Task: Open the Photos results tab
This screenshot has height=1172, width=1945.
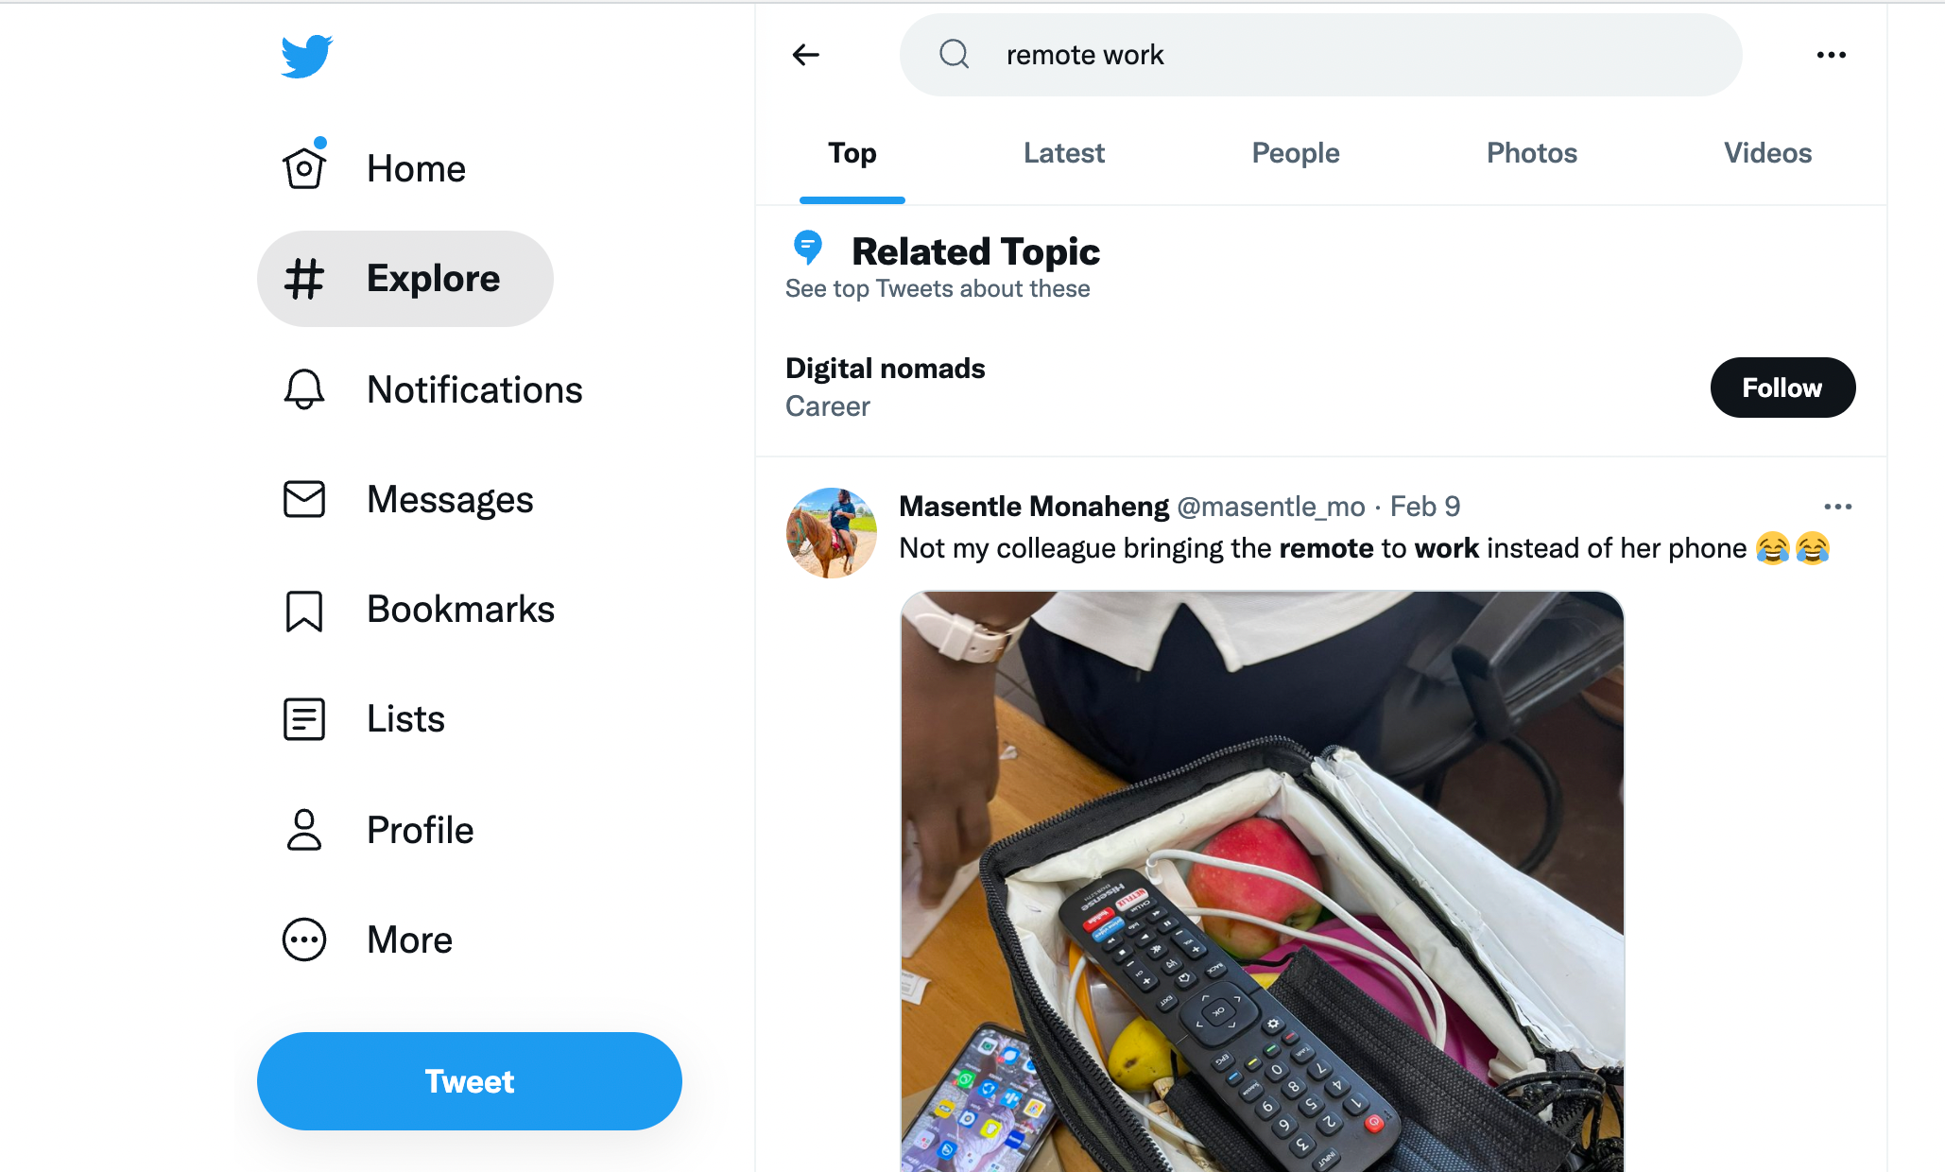Action: coord(1531,152)
